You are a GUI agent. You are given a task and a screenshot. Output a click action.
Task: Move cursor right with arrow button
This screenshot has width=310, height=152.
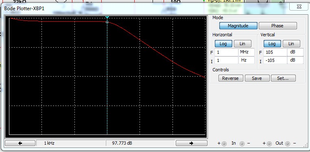(191, 143)
